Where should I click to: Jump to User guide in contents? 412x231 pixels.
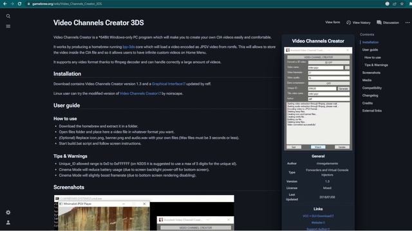pyautogui.click(x=370, y=50)
